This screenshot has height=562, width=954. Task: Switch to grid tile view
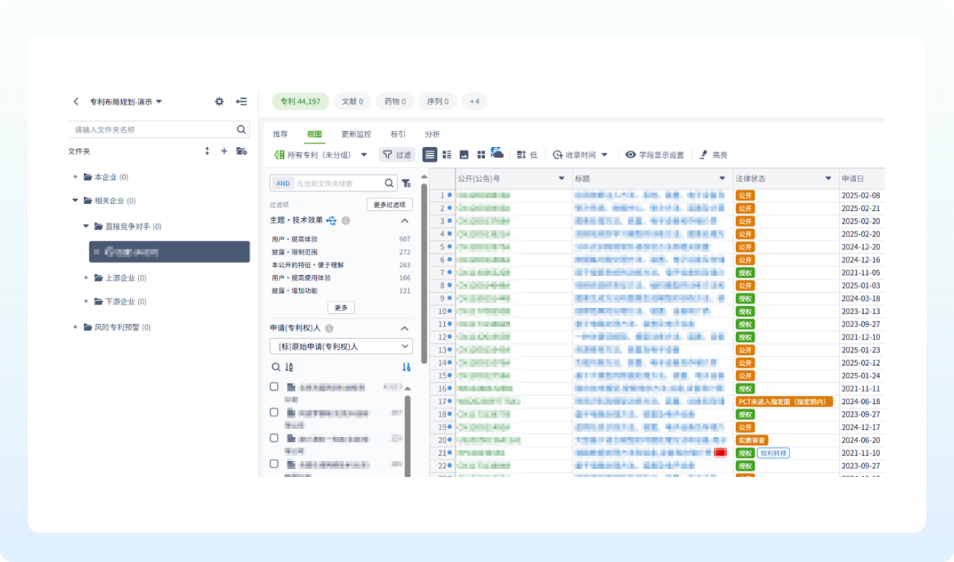481,155
